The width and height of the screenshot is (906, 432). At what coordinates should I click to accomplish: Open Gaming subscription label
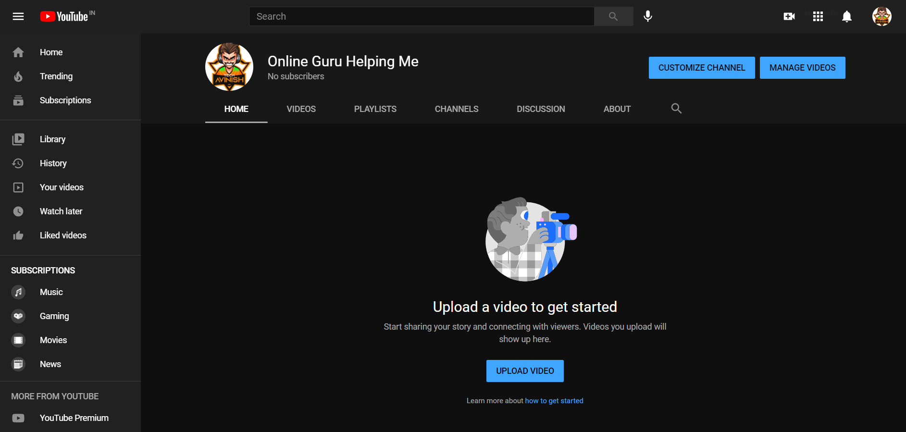click(54, 316)
